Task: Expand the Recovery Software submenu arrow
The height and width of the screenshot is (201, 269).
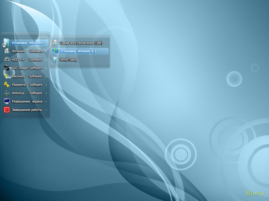Action: (x=46, y=76)
